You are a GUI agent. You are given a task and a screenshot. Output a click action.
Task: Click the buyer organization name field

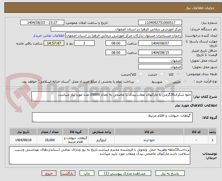click(x=116, y=29)
